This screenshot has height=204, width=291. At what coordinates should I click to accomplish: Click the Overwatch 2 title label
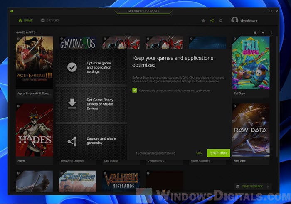[156, 161]
